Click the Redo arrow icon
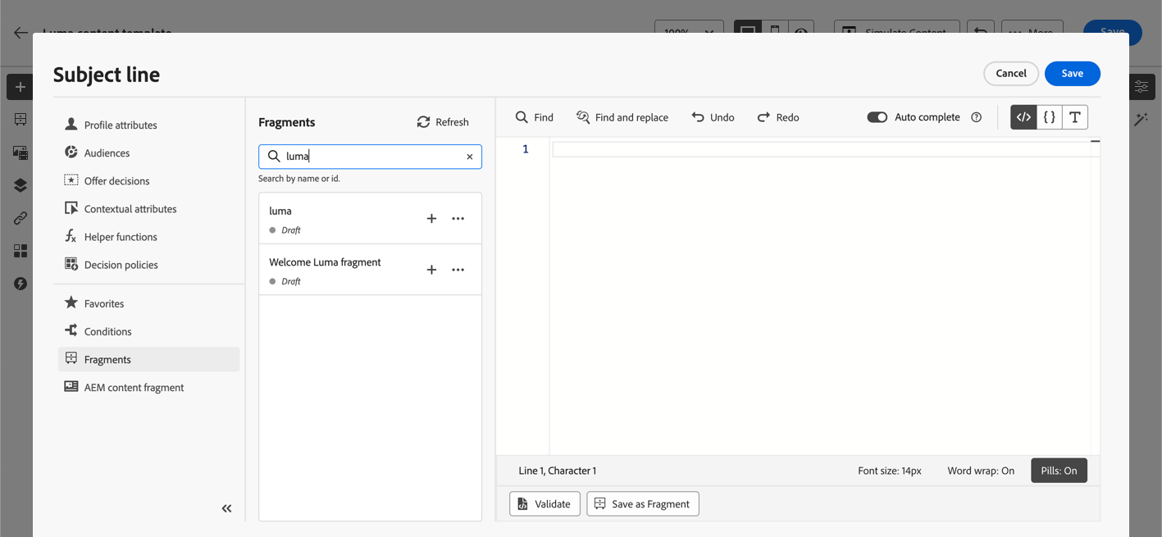Image resolution: width=1162 pixels, height=537 pixels. 763,117
